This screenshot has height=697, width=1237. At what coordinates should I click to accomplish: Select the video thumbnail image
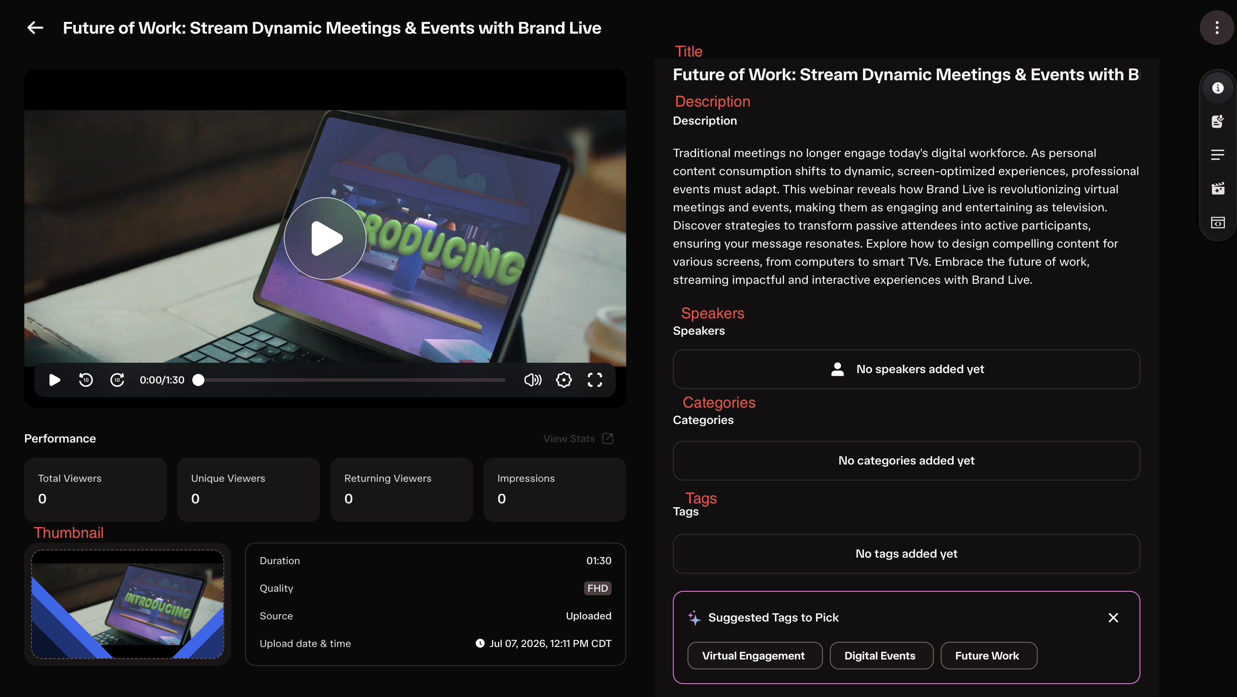point(128,604)
